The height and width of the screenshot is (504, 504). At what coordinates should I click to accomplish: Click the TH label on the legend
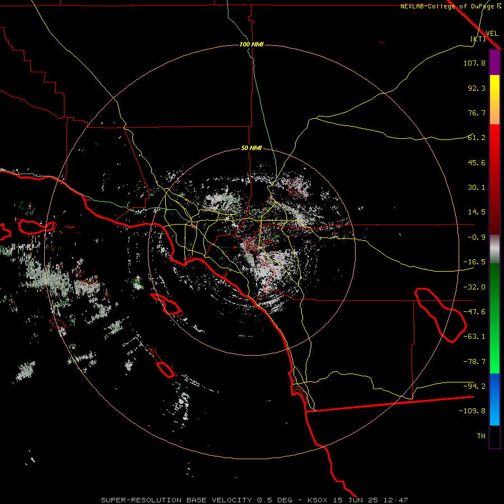(481, 436)
